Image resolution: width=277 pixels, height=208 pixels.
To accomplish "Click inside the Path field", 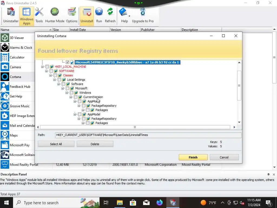I will pyautogui.click(x=148, y=135).
